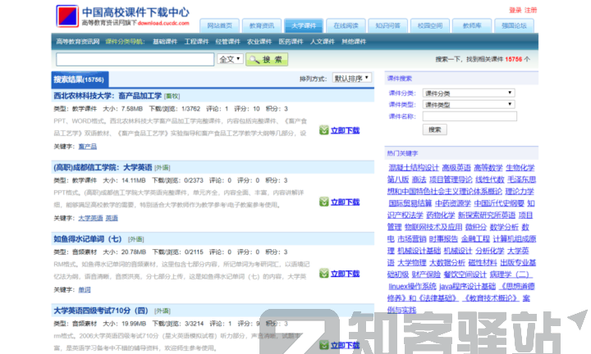The width and height of the screenshot is (591, 354).
Task: Click 经管课件 in category navigation
Action: [x=227, y=41]
